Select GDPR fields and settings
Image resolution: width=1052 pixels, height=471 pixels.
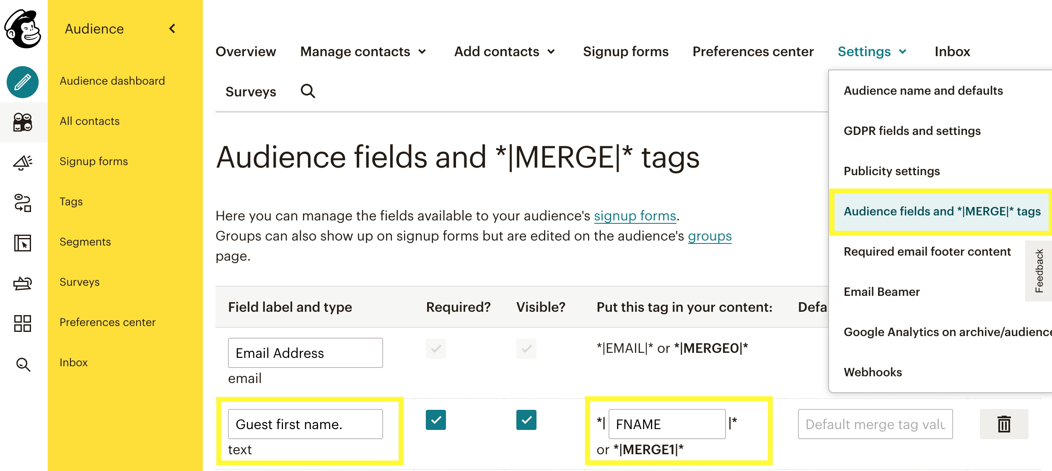point(912,131)
